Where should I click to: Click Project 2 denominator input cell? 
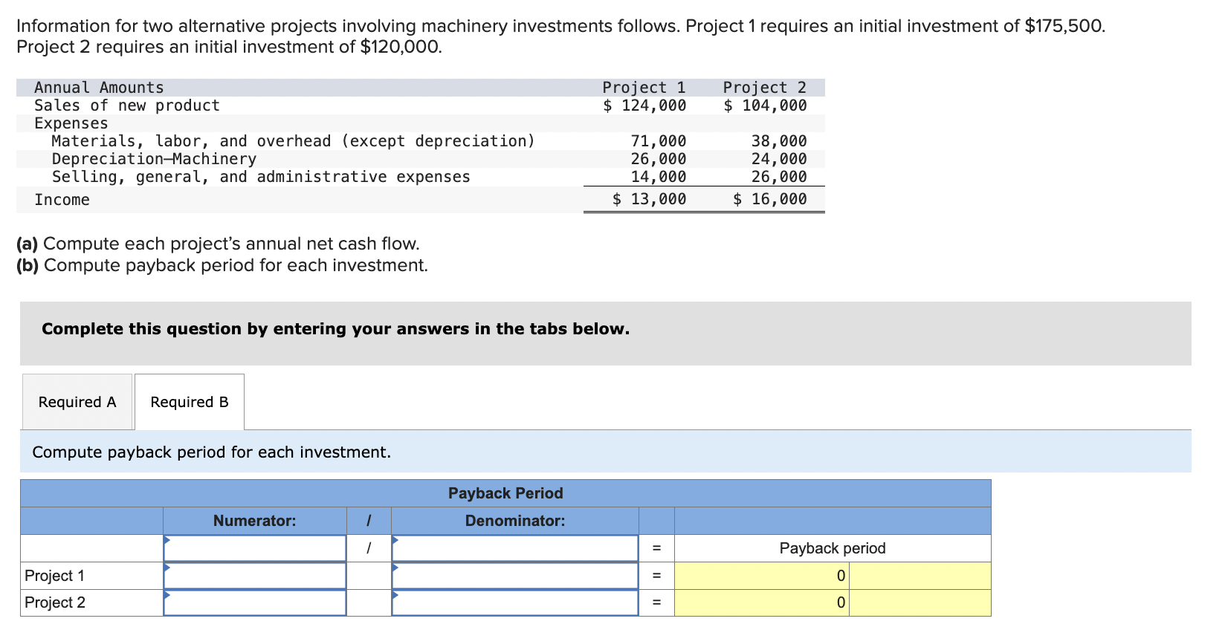click(515, 602)
